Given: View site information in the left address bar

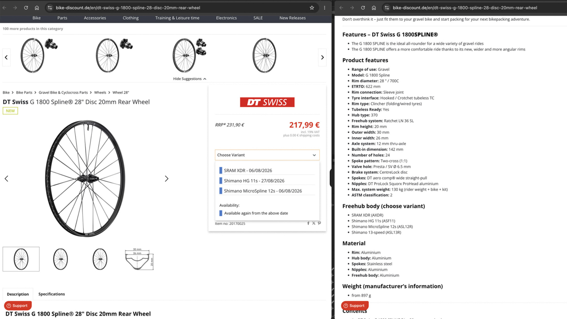Looking at the screenshot, I should 50,8.
